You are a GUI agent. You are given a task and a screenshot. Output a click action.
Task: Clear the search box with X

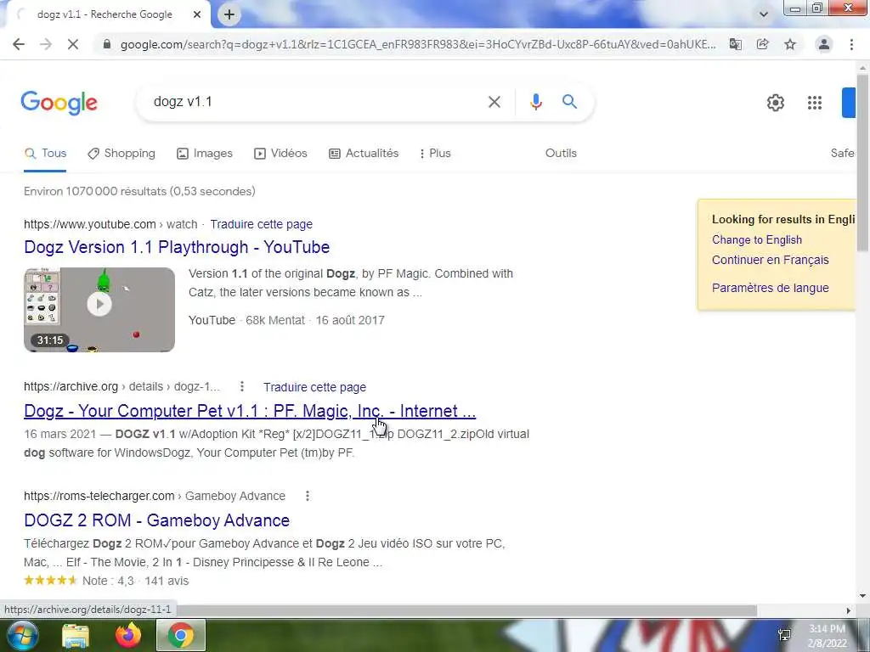click(x=494, y=102)
